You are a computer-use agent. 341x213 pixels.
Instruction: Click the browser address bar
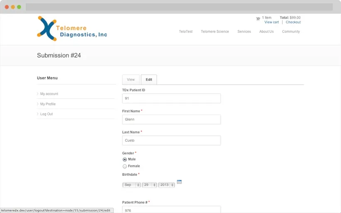pos(179,7)
